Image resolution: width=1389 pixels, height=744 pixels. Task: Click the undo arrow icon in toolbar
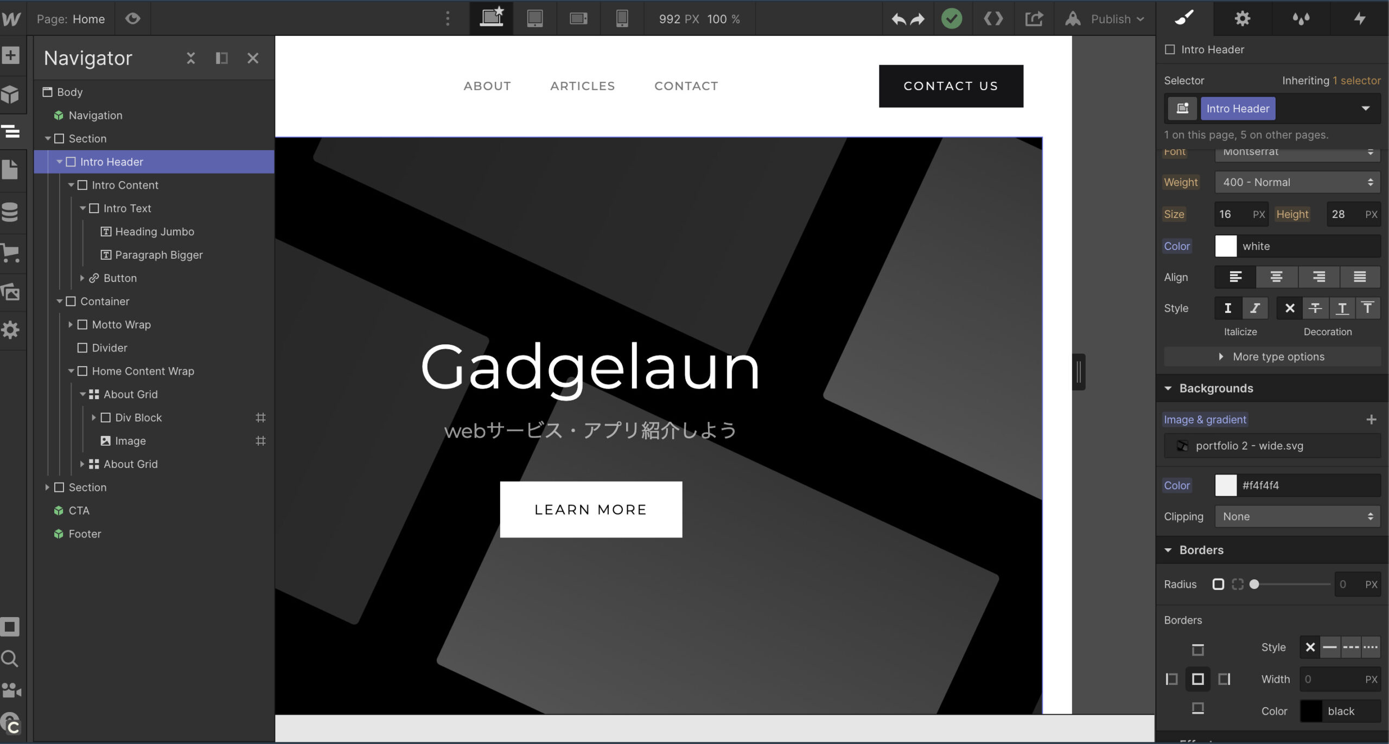coord(897,17)
